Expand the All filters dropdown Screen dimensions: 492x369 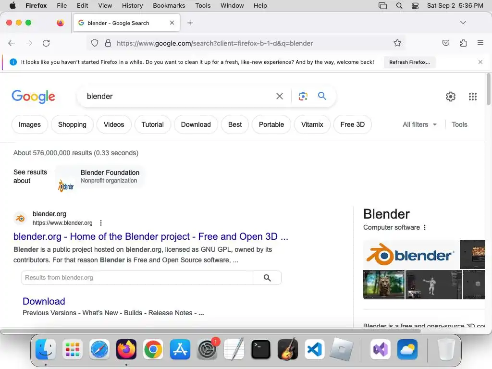[420, 124]
